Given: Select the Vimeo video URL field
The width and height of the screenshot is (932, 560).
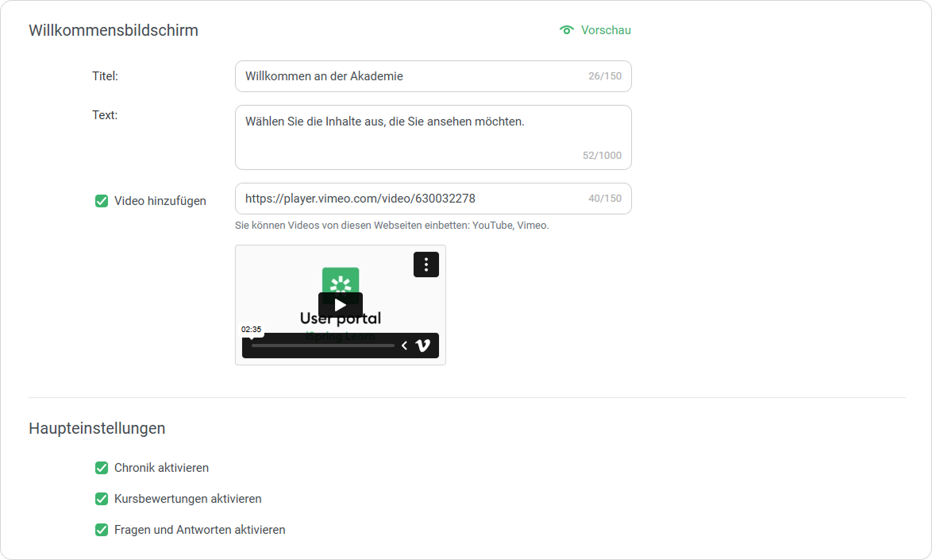Looking at the screenshot, I should tap(413, 199).
